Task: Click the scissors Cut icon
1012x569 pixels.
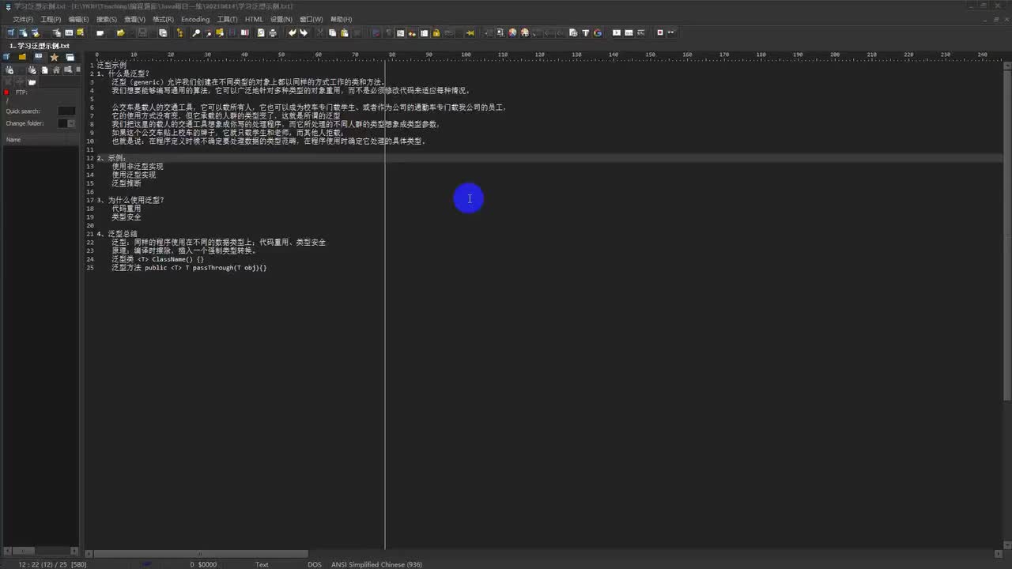Action: pos(320,33)
